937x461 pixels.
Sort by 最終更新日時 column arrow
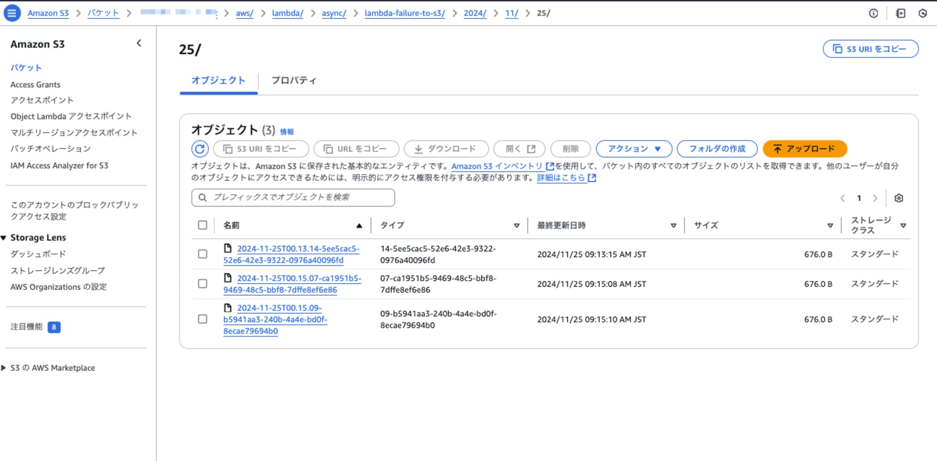click(x=673, y=226)
